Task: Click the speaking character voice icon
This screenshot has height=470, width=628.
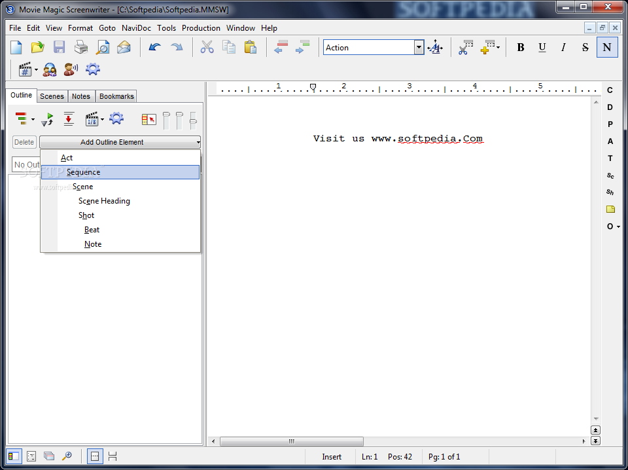Action: pyautogui.click(x=71, y=69)
